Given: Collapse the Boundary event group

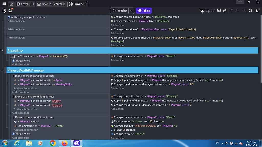Looking at the screenshot, I should 2,51.
